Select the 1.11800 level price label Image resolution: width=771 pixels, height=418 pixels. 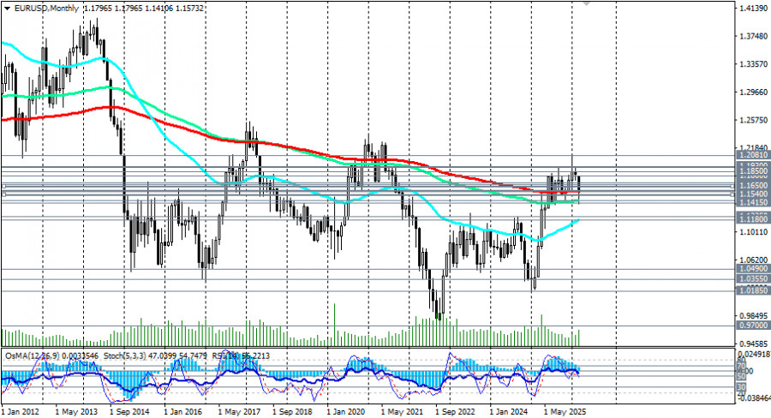[753, 218]
